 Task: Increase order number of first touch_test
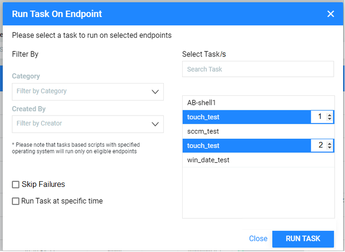329,115
